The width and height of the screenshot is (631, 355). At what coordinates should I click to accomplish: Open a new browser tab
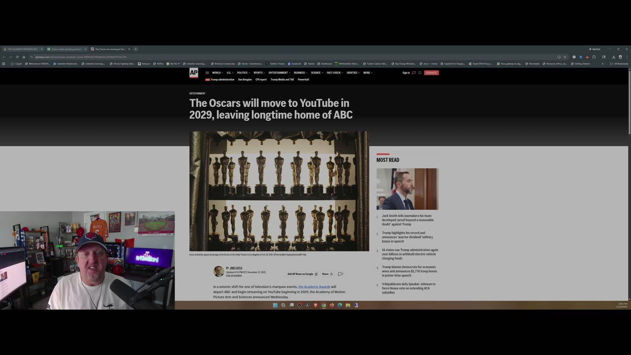pyautogui.click(x=136, y=49)
